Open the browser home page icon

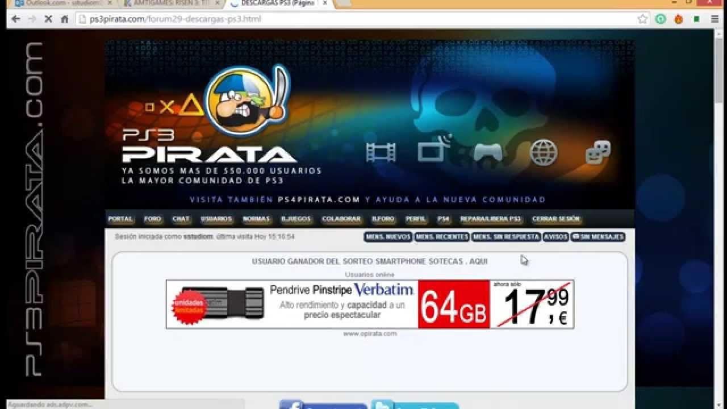[65, 19]
